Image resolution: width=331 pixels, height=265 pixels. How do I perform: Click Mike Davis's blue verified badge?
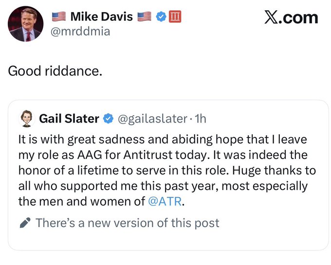click(x=161, y=17)
